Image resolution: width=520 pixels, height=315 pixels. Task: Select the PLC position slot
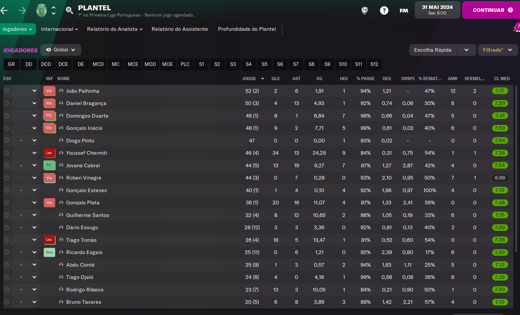(185, 64)
